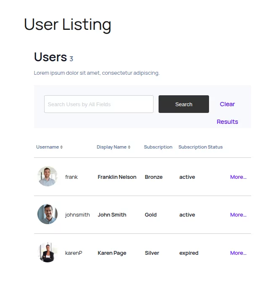The image size is (278, 285).
Task: Open More... for Franklin Nelson
Action: 238,177
